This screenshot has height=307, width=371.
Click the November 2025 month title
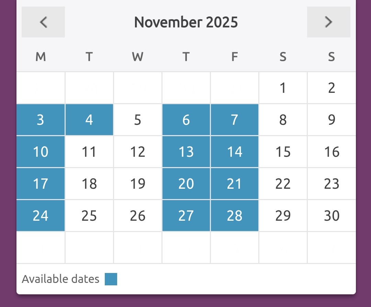pyautogui.click(x=186, y=22)
